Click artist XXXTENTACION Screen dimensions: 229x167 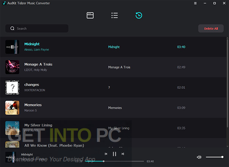pos(35,90)
